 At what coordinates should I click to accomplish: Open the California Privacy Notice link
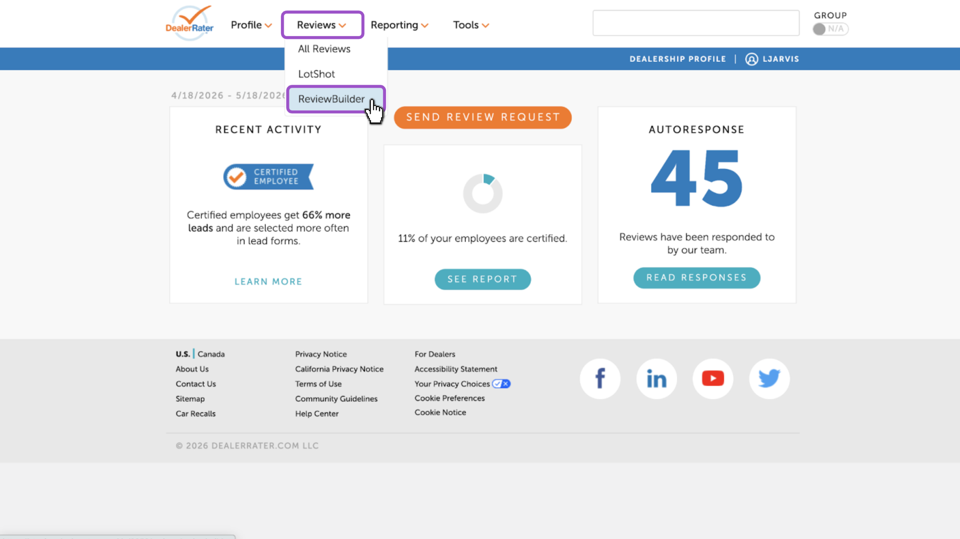point(339,369)
